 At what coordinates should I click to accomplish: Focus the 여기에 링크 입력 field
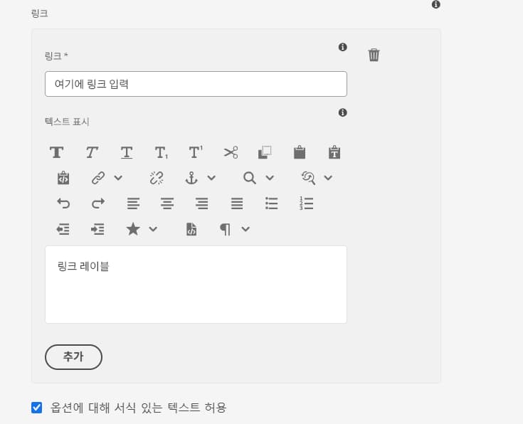coord(196,84)
